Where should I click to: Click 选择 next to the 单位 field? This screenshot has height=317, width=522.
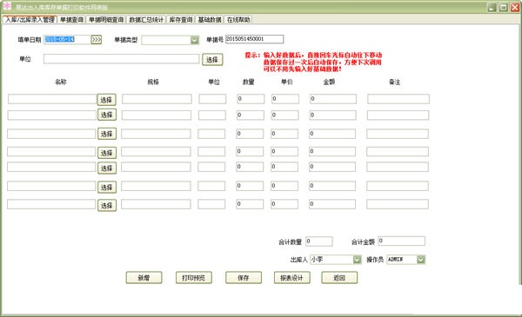click(x=212, y=59)
